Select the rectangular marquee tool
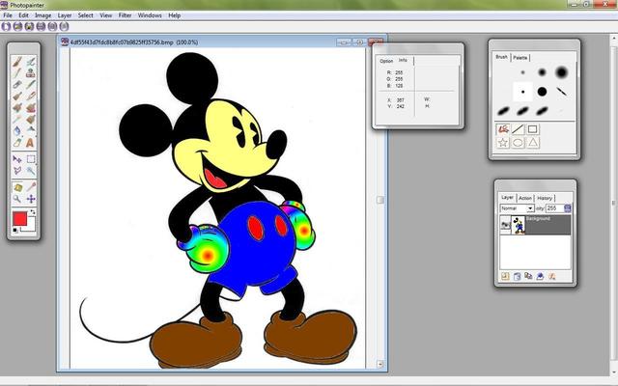Screen dimensions: 618x386 tap(31, 159)
